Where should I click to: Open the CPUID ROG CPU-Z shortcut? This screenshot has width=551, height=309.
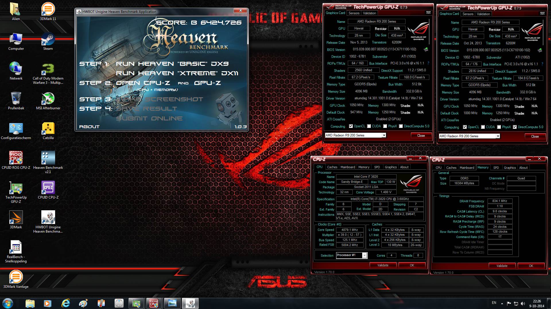click(16, 160)
